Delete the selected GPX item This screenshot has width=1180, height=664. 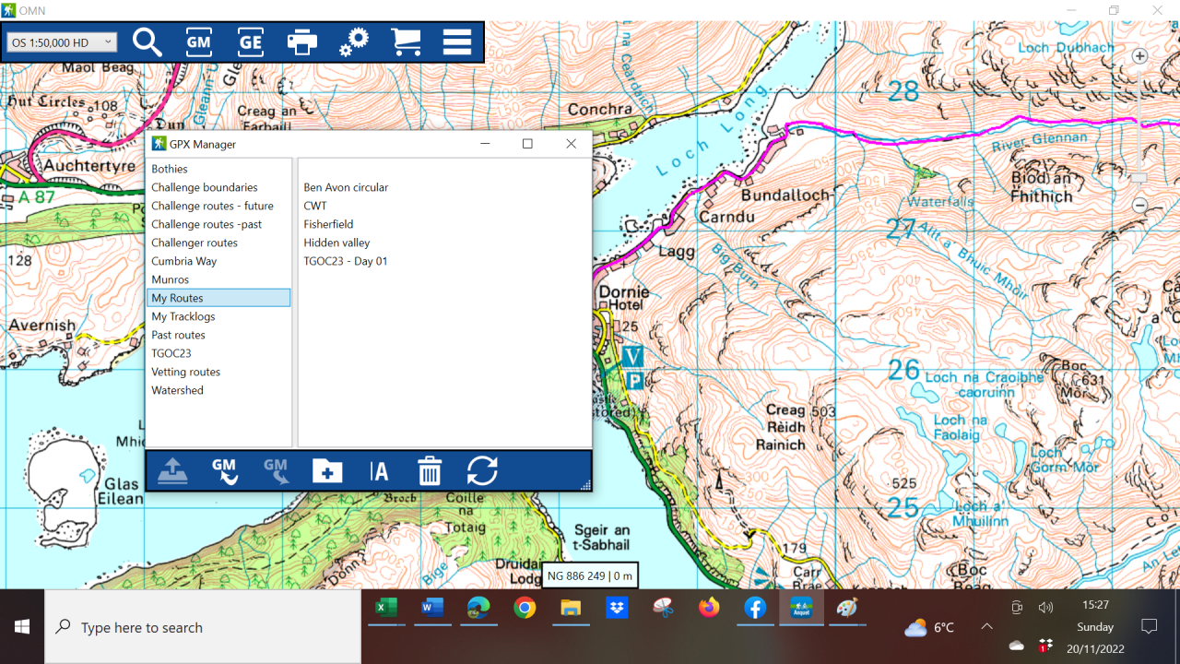[x=430, y=470]
